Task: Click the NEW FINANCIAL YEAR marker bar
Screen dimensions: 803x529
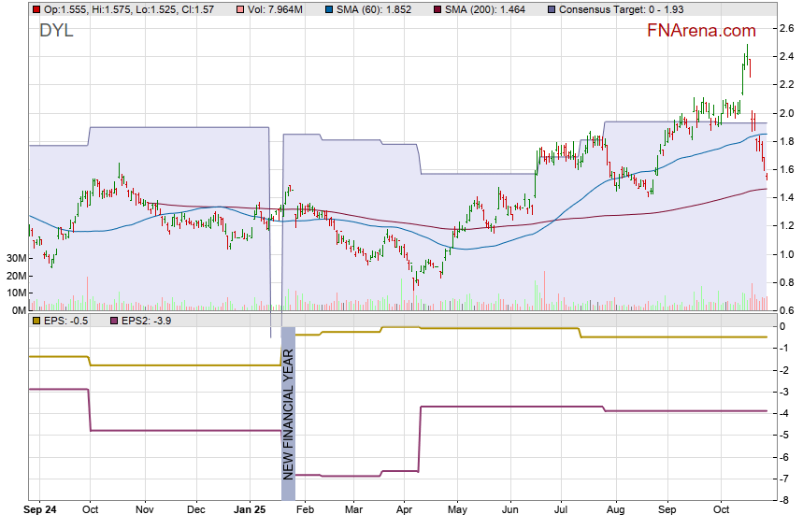Action: click(x=288, y=404)
